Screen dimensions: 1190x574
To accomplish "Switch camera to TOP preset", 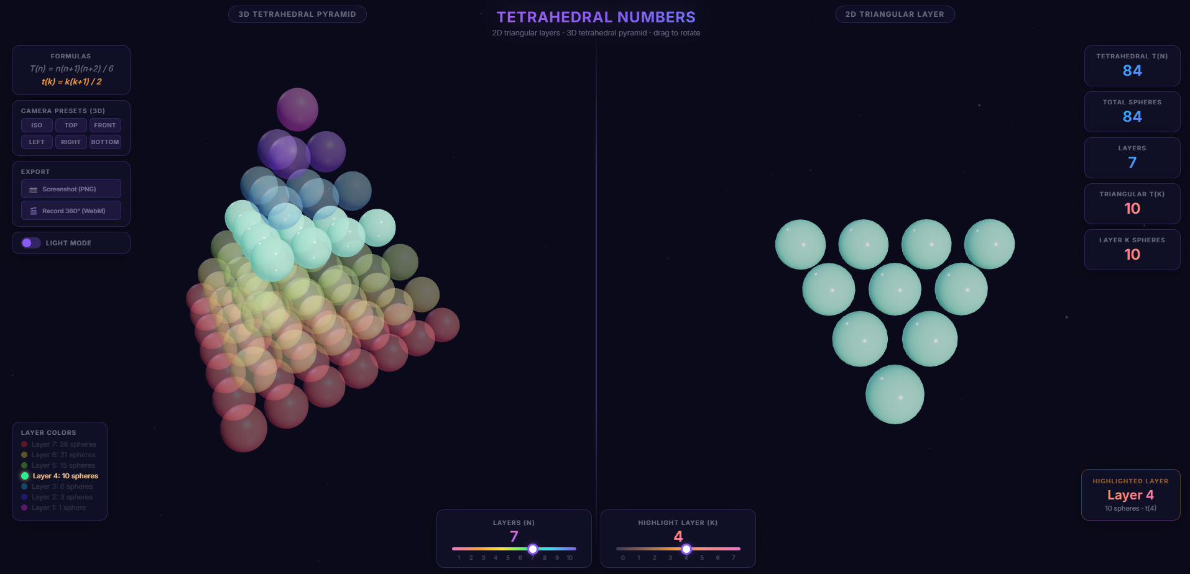I will (71, 125).
